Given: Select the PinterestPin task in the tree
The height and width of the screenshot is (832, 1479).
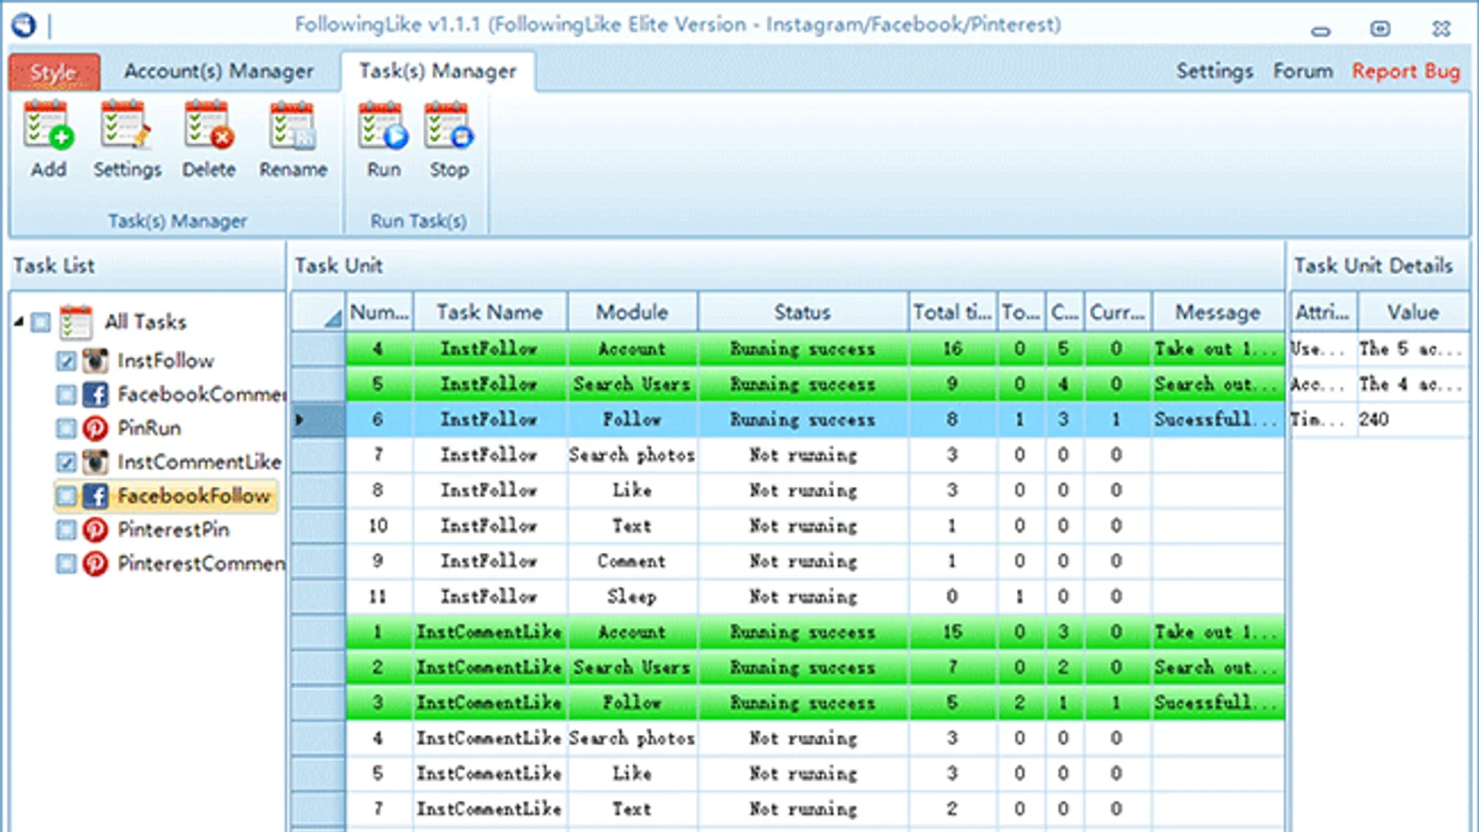Looking at the screenshot, I should pyautogui.click(x=173, y=530).
